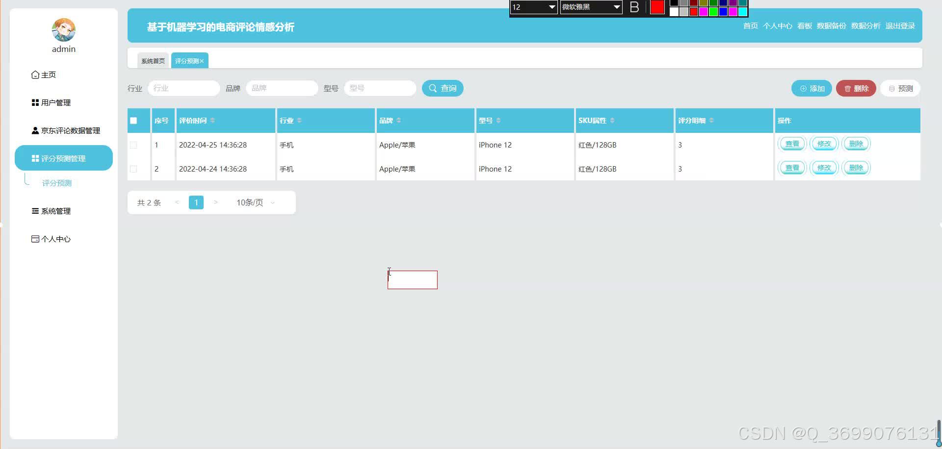Pick the bright blue color swatch
This screenshot has height=449, width=942.
[723, 12]
